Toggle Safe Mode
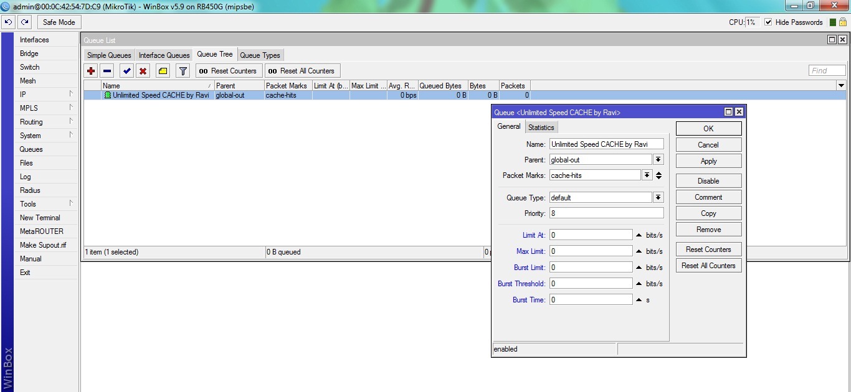851x392 pixels. coord(59,22)
